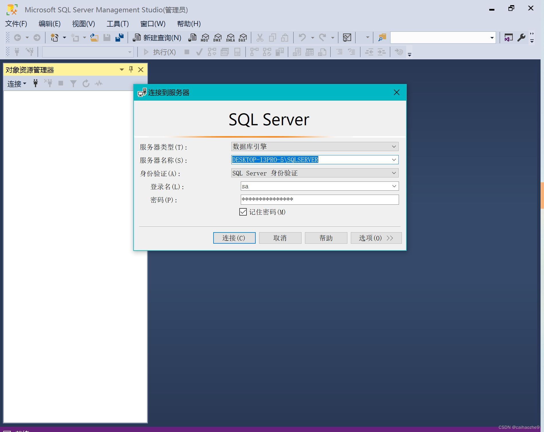Close the Connect to Server dialog

point(396,92)
